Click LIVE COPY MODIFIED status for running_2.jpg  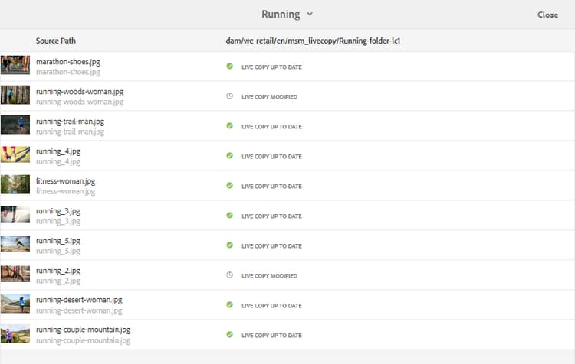point(269,276)
